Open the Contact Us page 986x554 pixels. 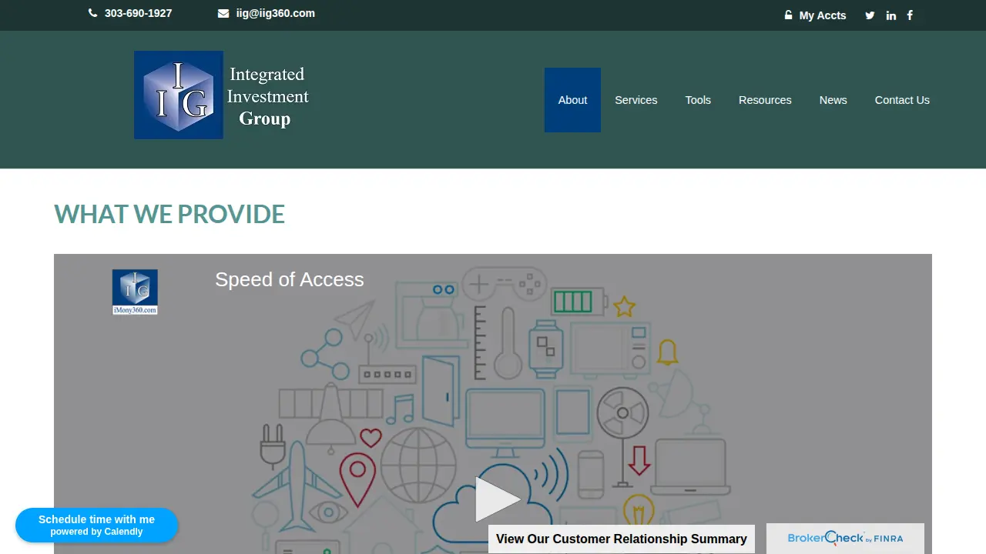coord(902,100)
